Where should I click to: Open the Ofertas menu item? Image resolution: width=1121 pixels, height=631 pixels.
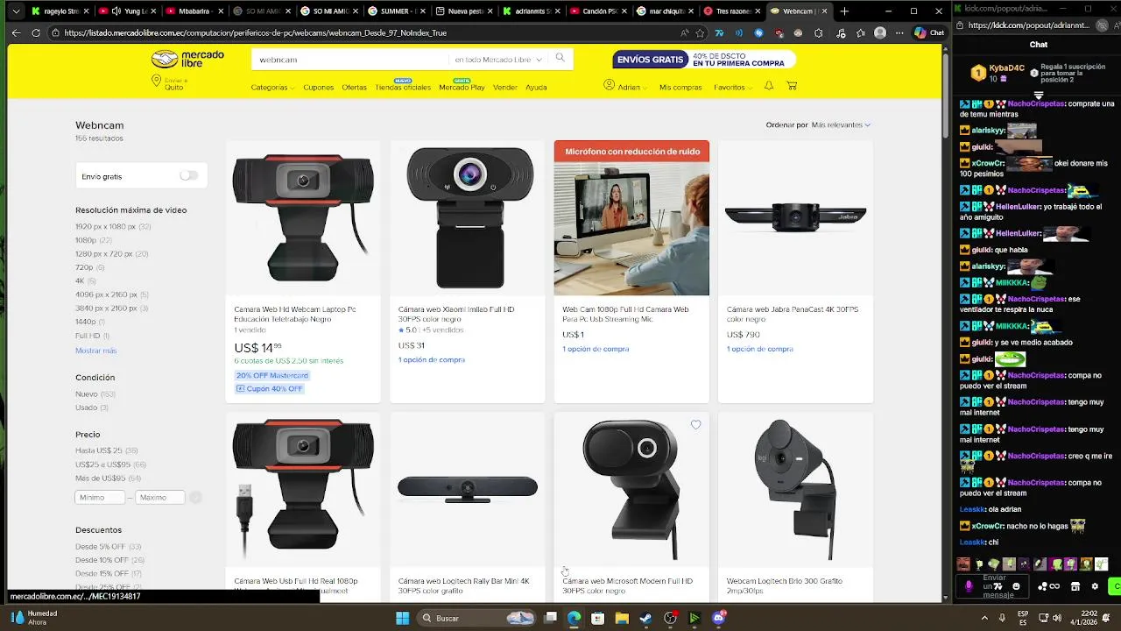tap(354, 88)
